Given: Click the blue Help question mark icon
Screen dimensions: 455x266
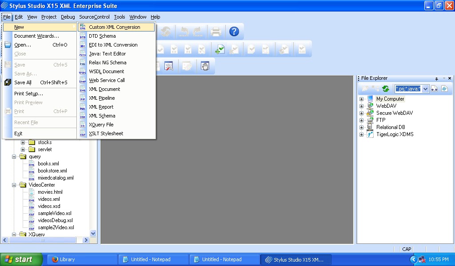Looking at the screenshot, I should click(x=234, y=31).
